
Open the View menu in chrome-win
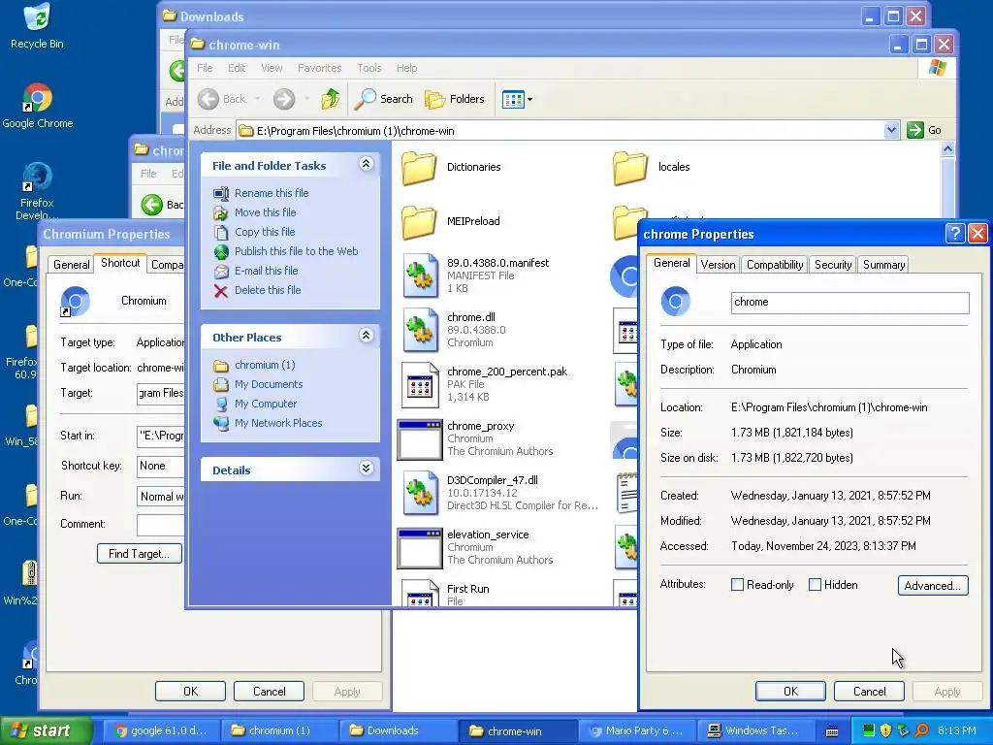(272, 68)
